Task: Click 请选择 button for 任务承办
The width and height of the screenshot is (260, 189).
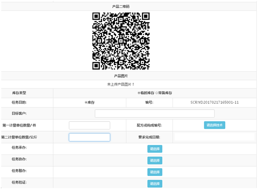Action: pyautogui.click(x=155, y=149)
